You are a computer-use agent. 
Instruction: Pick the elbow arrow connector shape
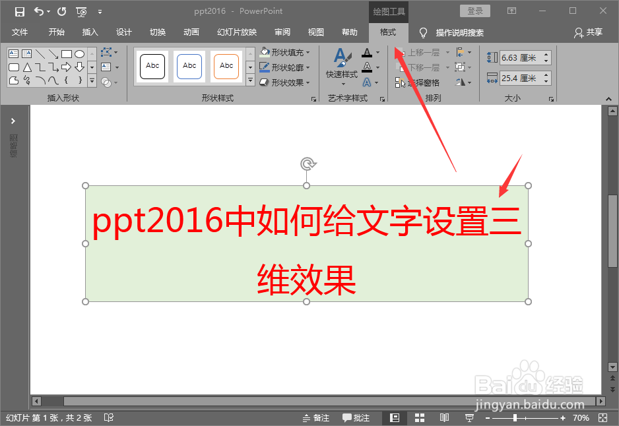click(53, 67)
